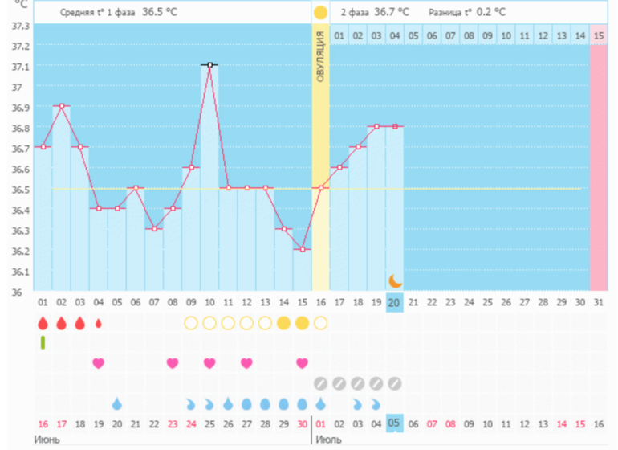Click the yellow ovulation circle in header

[320, 12]
